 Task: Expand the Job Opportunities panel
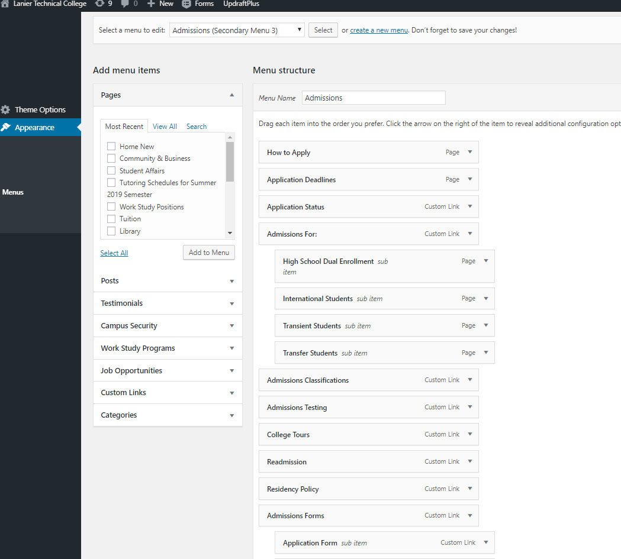[x=231, y=371]
